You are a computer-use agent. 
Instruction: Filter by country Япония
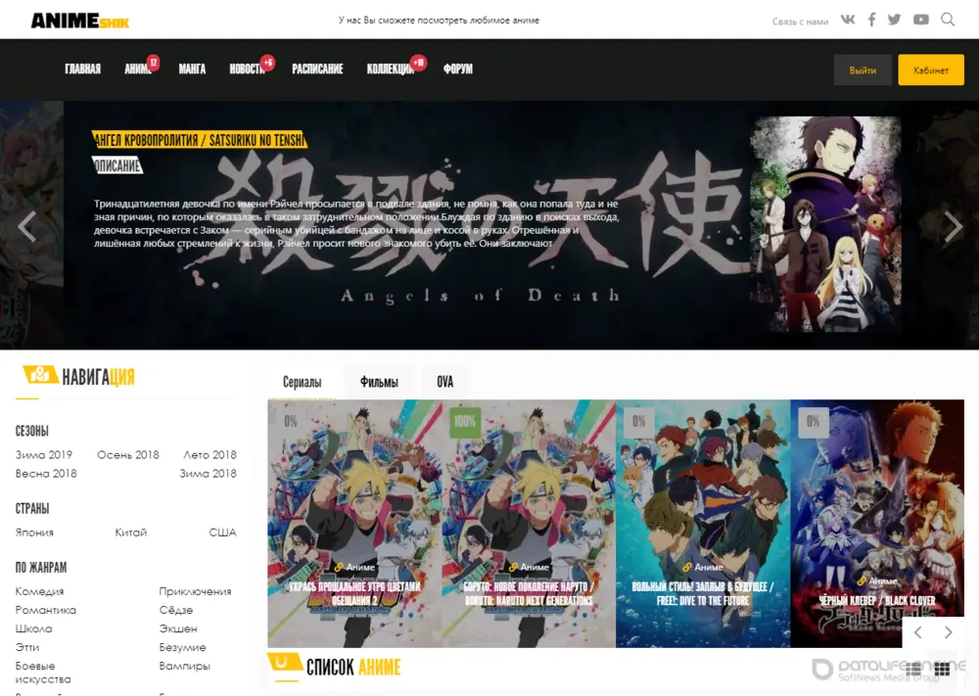click(x=34, y=533)
